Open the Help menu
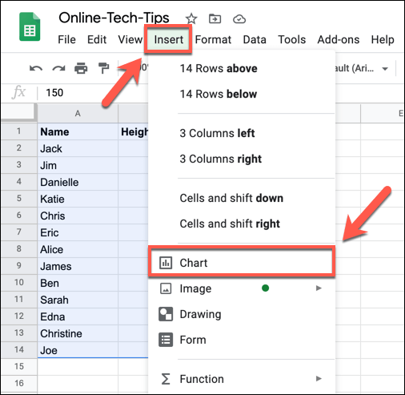Viewport: 405px width, 395px height. point(383,39)
